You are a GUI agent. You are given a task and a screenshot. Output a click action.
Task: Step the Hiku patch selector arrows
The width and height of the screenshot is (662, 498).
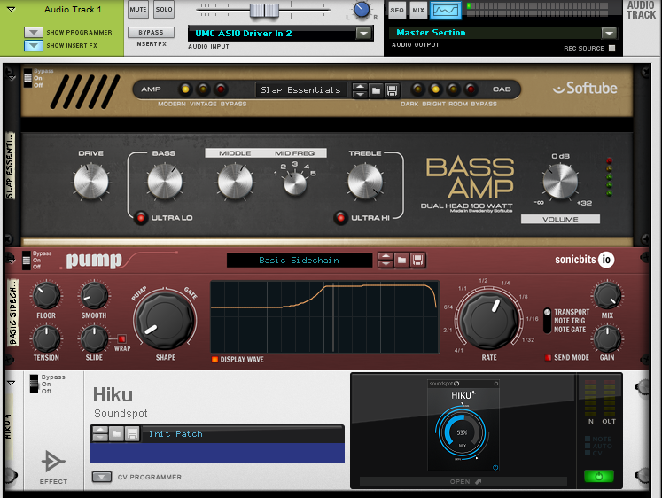[x=100, y=434]
